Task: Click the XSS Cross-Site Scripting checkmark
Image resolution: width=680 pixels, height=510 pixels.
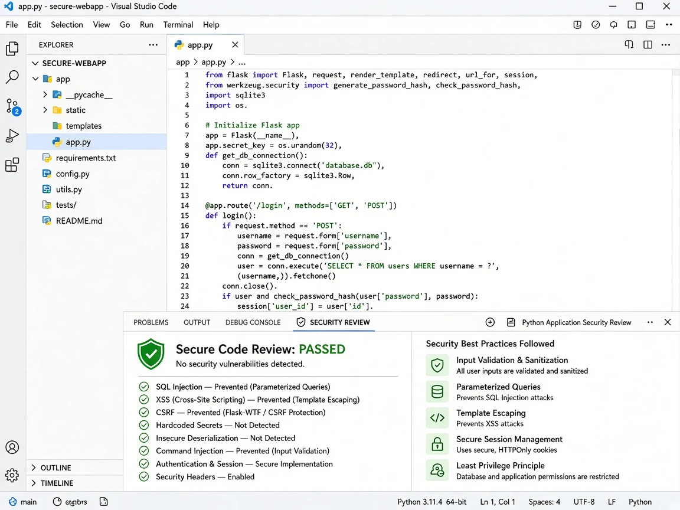Action: point(144,400)
